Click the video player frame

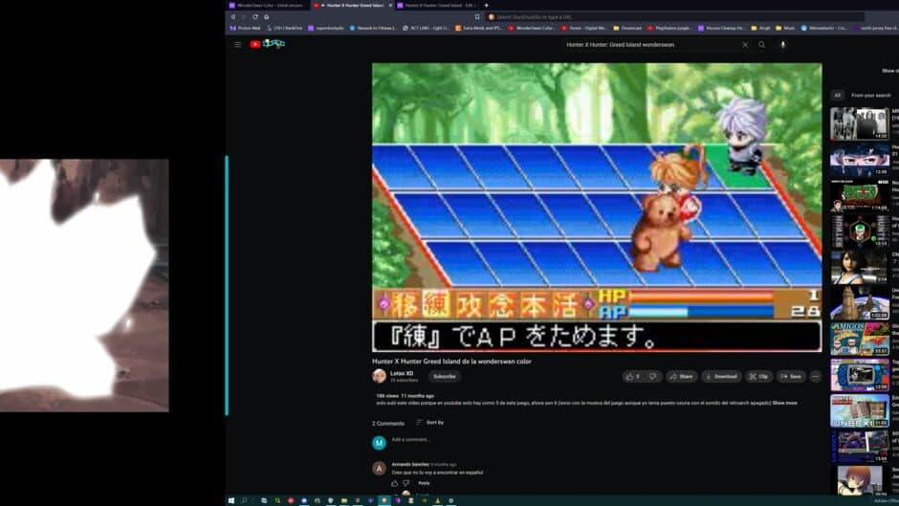tap(597, 208)
